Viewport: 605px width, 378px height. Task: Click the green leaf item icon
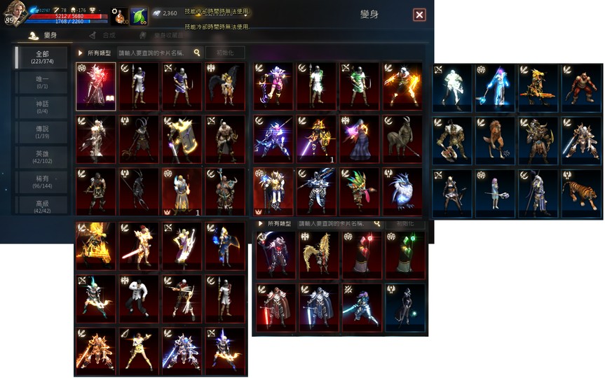[139, 16]
